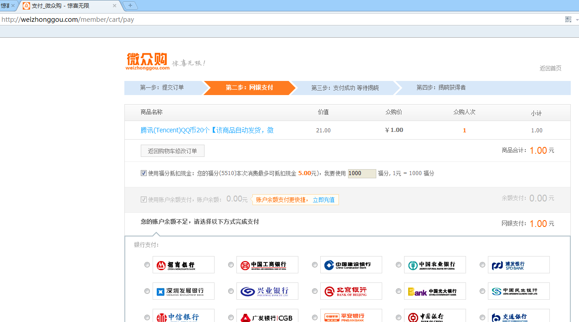Click step 第三步：支付成功 等待揭晓
579x322 pixels.
tap(345, 88)
